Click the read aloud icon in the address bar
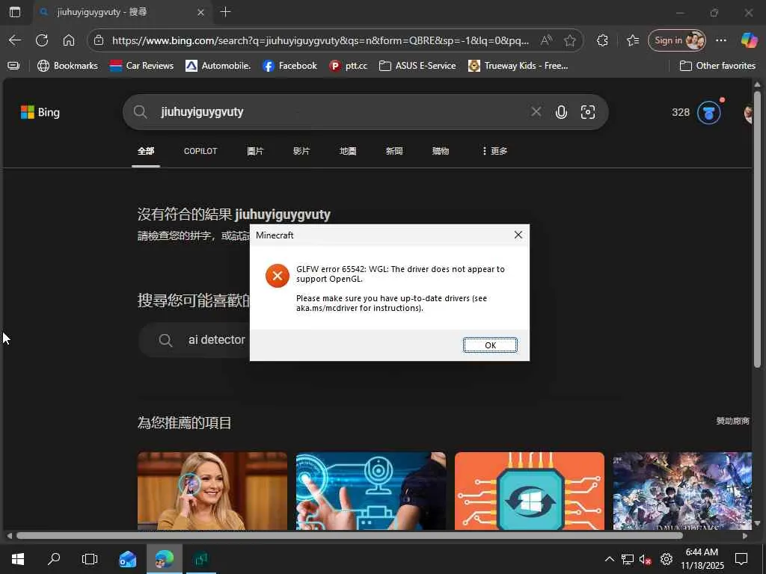Screen dimensions: 766x574 click(x=546, y=40)
